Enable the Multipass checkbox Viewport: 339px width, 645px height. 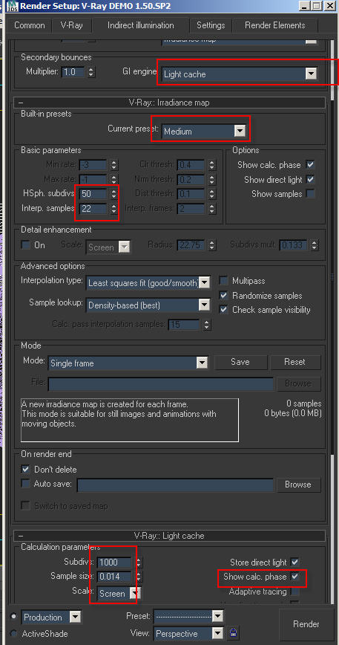click(224, 281)
